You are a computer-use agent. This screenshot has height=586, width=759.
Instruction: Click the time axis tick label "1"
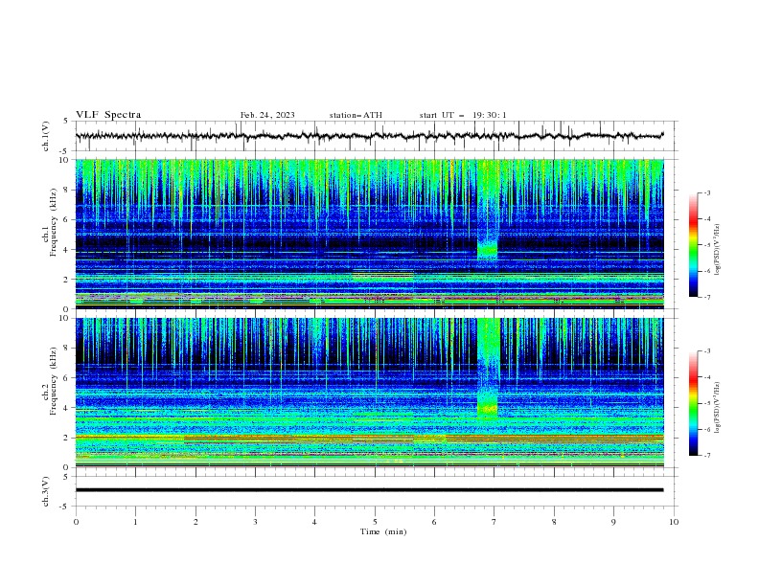tap(135, 522)
